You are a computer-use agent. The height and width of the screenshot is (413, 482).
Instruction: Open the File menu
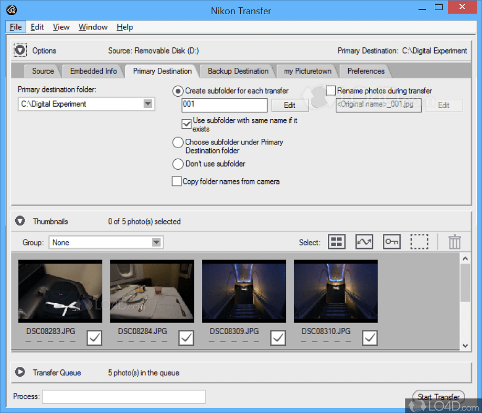15,27
